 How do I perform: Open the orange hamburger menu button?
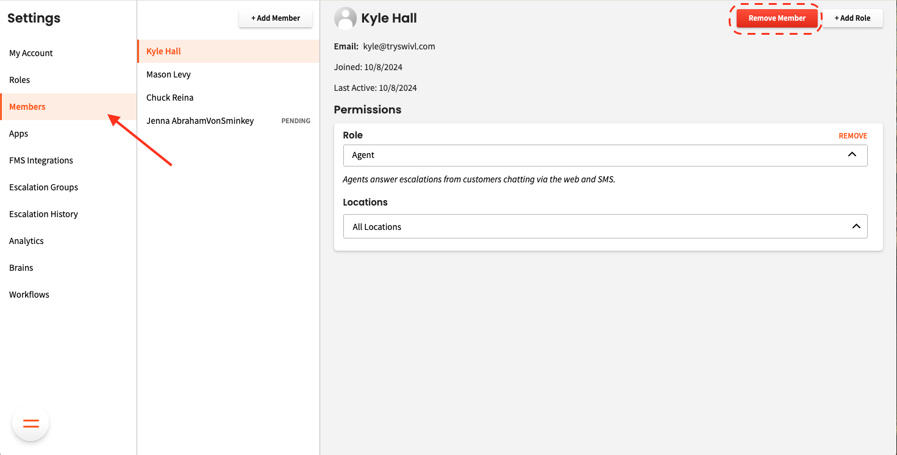tap(30, 423)
